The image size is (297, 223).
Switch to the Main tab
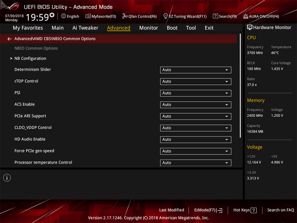pyautogui.click(x=58, y=28)
